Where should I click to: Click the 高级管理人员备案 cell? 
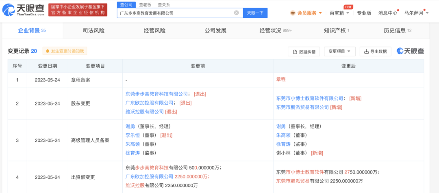pos(95,140)
